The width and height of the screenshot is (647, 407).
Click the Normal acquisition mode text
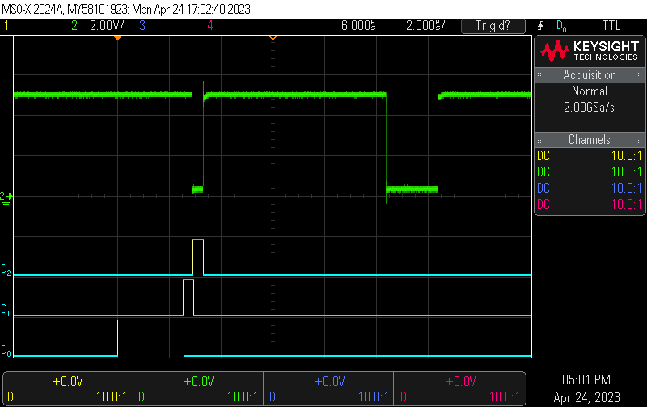pos(590,91)
